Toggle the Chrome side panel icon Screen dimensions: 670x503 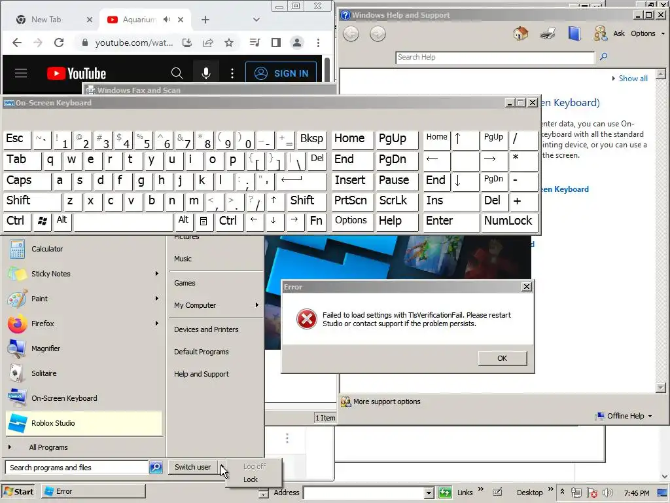click(276, 43)
